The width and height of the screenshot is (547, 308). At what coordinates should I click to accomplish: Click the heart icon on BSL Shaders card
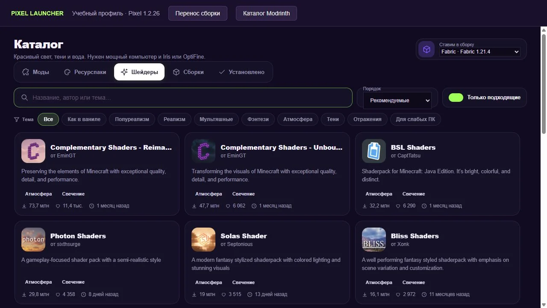click(398, 206)
